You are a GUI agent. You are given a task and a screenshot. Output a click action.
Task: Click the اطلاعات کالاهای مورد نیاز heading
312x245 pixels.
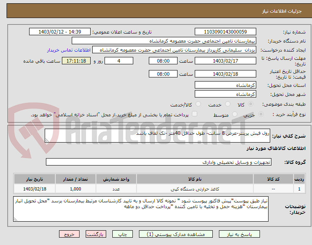[x=276, y=148]
